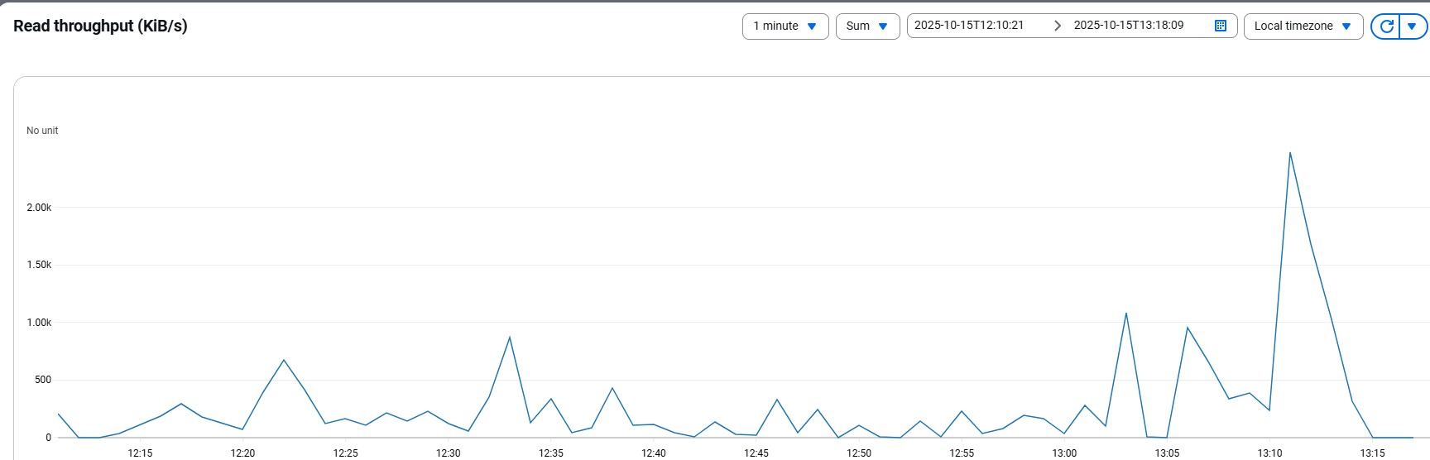The image size is (1430, 460).
Task: Click the end time 2025-10-15T13:18:09 field
Action: tap(1129, 26)
